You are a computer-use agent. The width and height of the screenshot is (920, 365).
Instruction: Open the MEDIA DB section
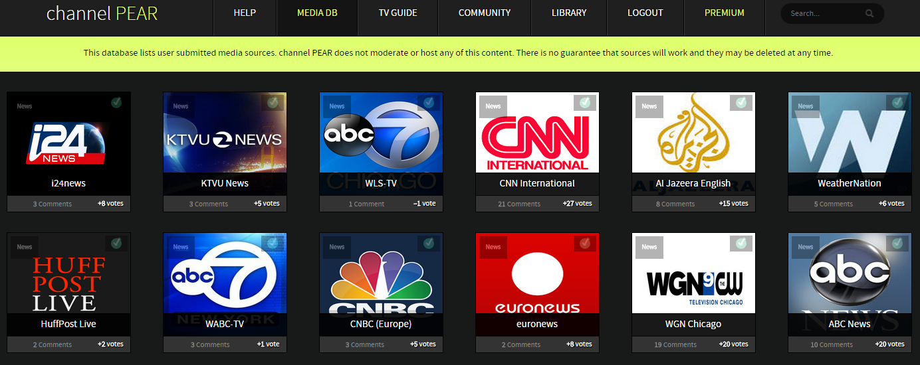click(317, 13)
